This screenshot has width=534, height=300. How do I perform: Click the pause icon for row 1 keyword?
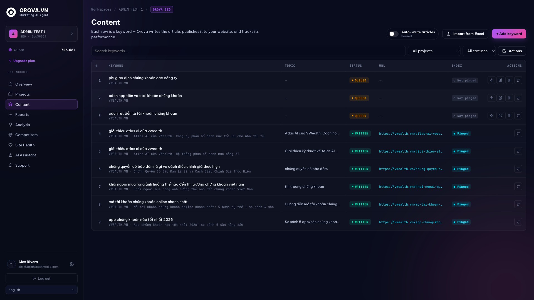click(509, 80)
